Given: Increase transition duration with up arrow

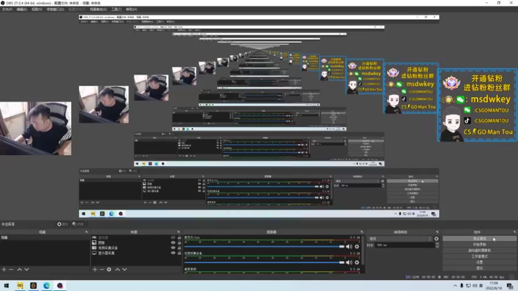Looking at the screenshot, I should tap(437, 244).
